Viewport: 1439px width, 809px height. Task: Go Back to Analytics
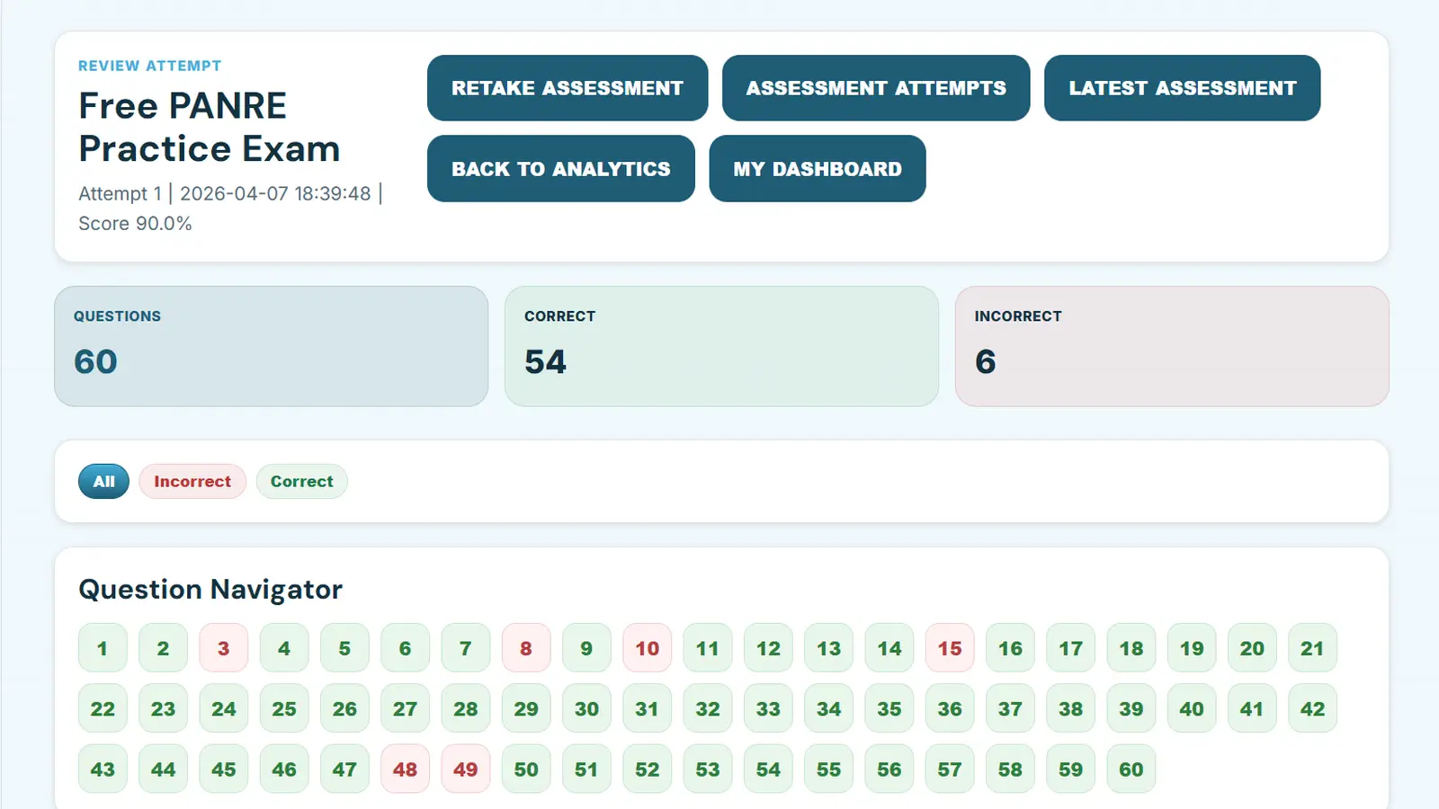pos(560,168)
